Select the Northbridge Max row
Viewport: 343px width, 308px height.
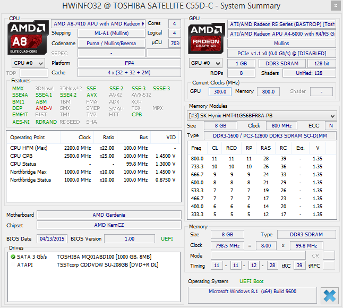pos(93,172)
